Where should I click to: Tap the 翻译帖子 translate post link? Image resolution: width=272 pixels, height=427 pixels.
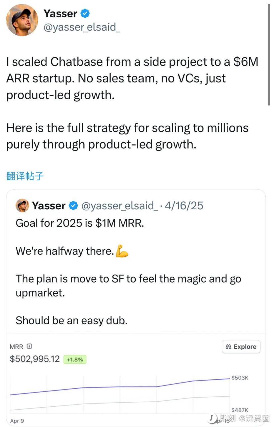(25, 176)
